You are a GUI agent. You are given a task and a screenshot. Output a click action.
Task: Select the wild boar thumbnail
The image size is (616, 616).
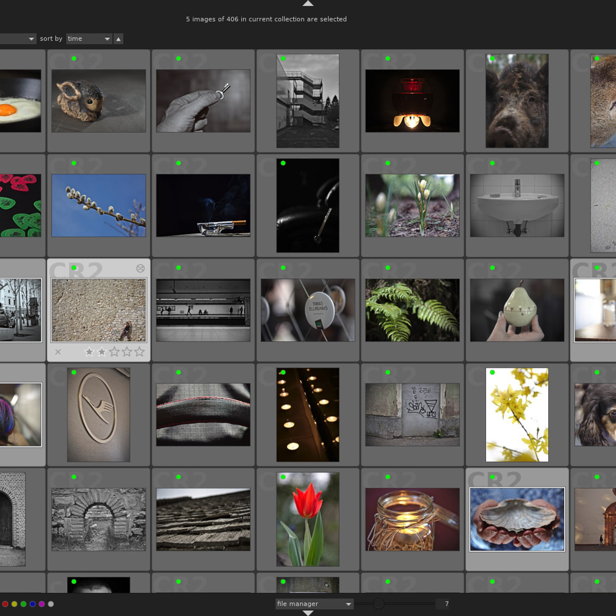pyautogui.click(x=517, y=101)
